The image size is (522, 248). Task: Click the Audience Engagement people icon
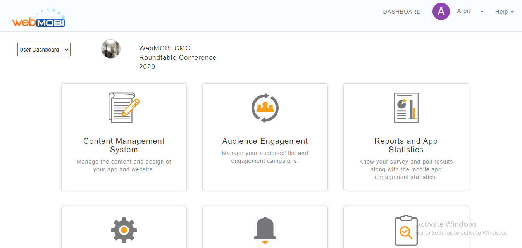[x=265, y=108]
